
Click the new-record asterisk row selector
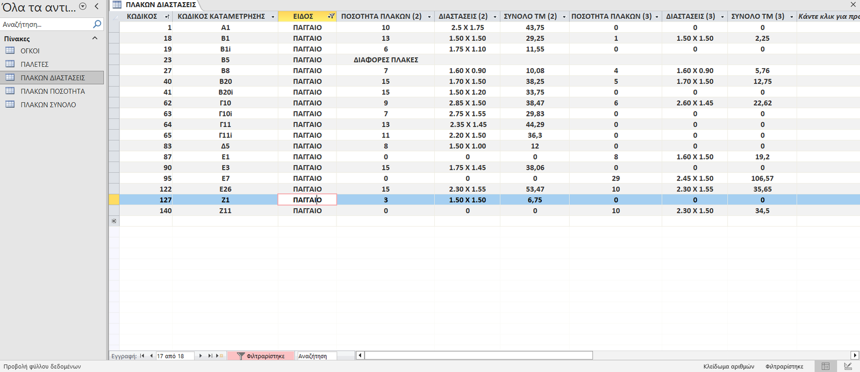coord(114,221)
